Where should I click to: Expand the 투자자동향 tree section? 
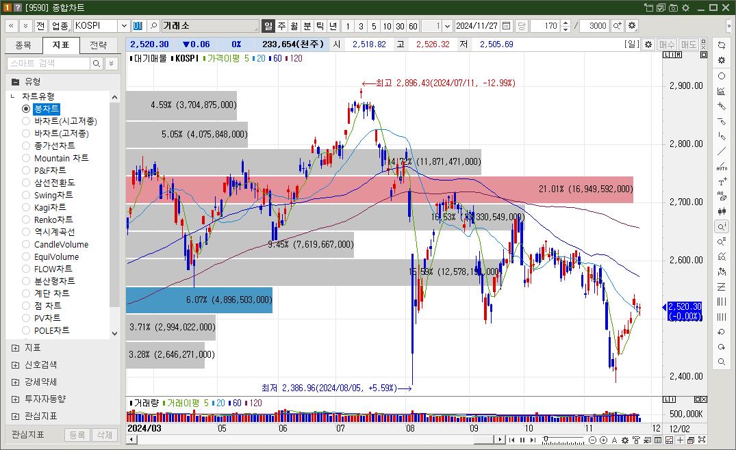[15, 399]
